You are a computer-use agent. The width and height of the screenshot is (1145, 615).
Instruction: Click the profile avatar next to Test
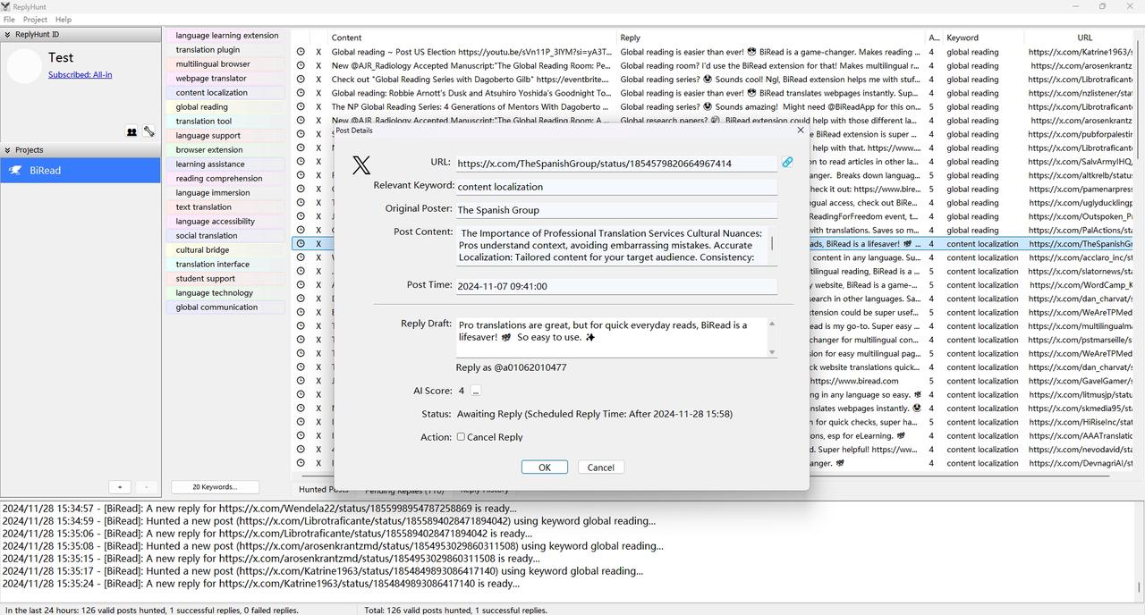tap(24, 66)
